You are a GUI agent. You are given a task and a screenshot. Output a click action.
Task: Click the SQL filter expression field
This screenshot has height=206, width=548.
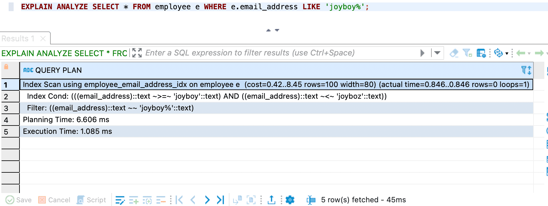(x=250, y=53)
